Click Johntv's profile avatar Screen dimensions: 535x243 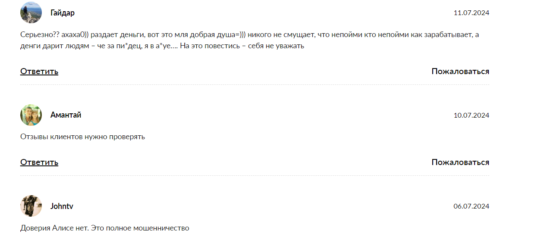(31, 206)
